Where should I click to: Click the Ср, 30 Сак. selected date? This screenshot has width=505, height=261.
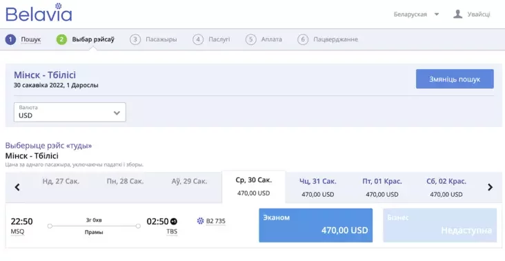[254, 186]
